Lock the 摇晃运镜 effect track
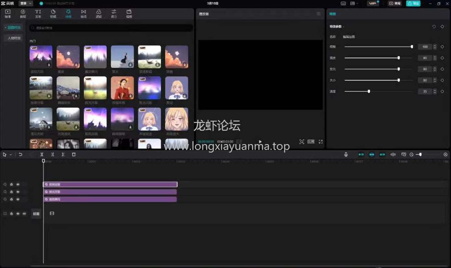This screenshot has height=268, width=451. [x=11, y=184]
